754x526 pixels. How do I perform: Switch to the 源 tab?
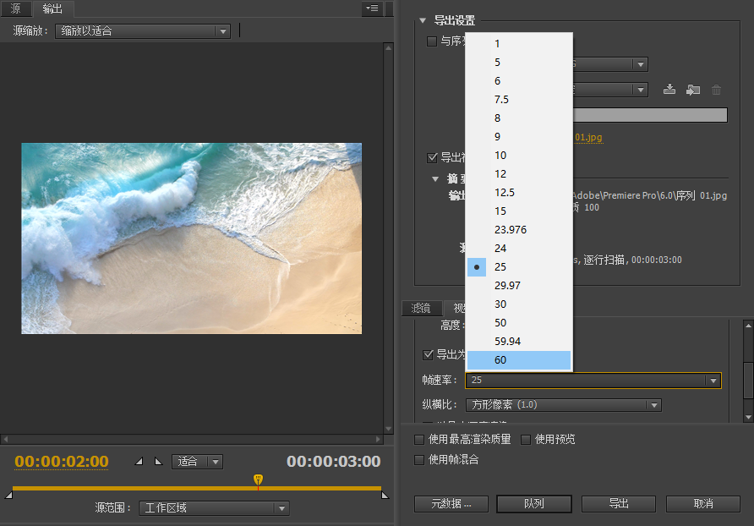coord(16,9)
